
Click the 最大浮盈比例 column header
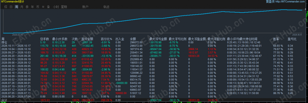(216, 39)
